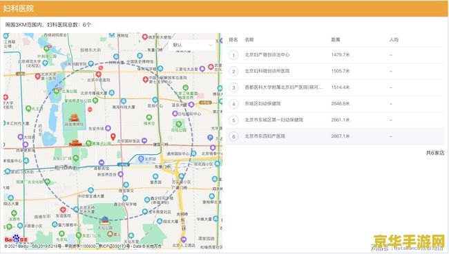Click the 北京国际饭店 purple hotel marker
This screenshot has height=254, width=449.
click(x=144, y=140)
